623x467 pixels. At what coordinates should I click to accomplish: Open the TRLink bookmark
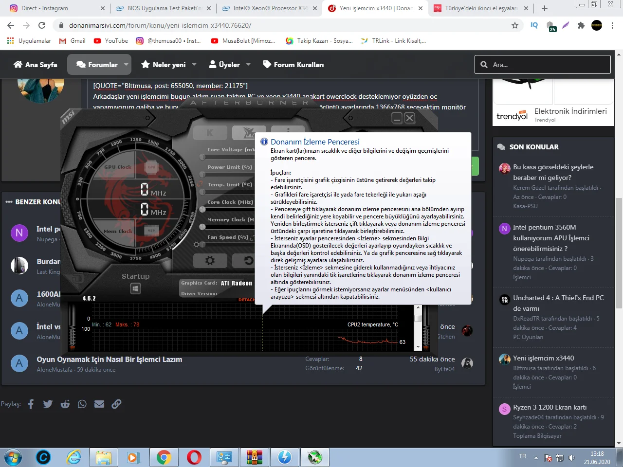(x=393, y=41)
